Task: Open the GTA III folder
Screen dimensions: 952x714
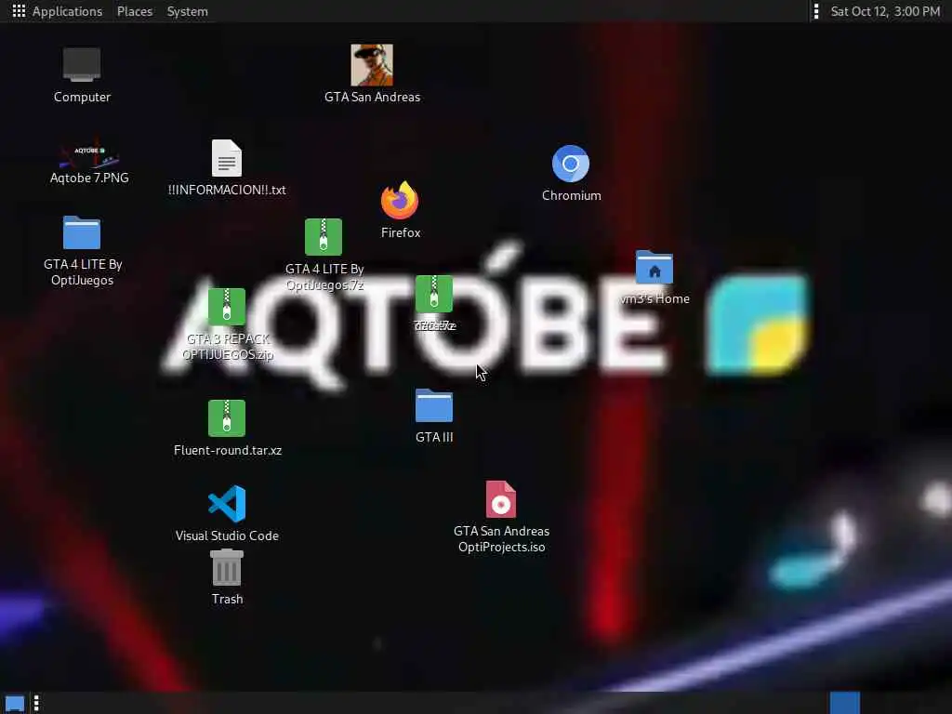Action: click(433, 405)
